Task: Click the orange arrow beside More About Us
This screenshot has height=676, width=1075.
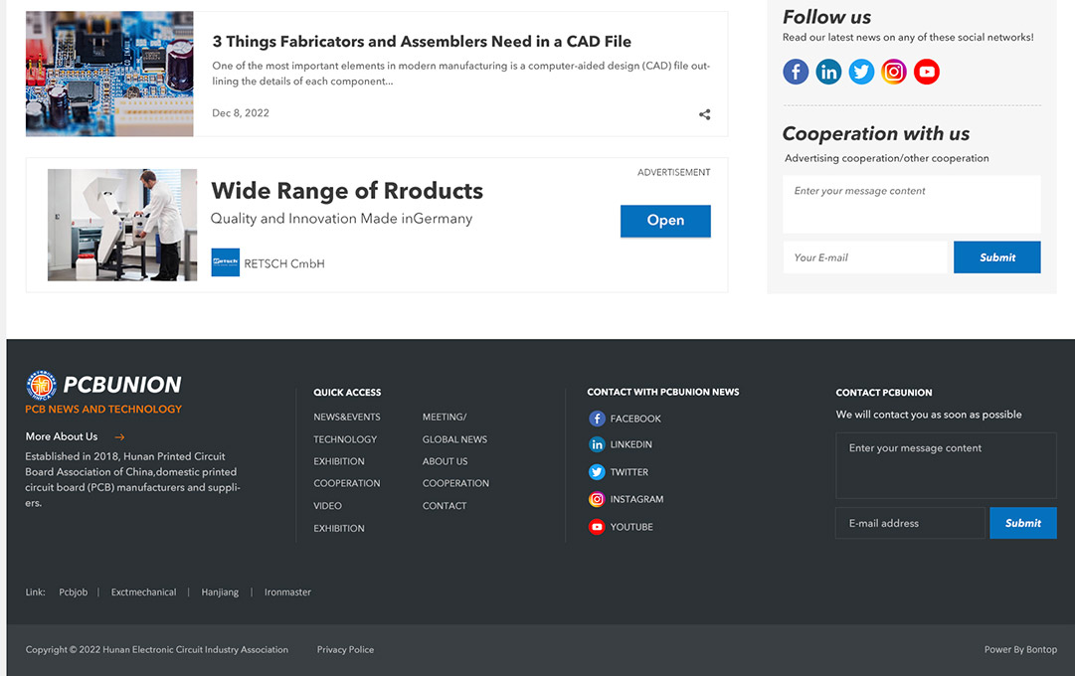Action: tap(120, 437)
